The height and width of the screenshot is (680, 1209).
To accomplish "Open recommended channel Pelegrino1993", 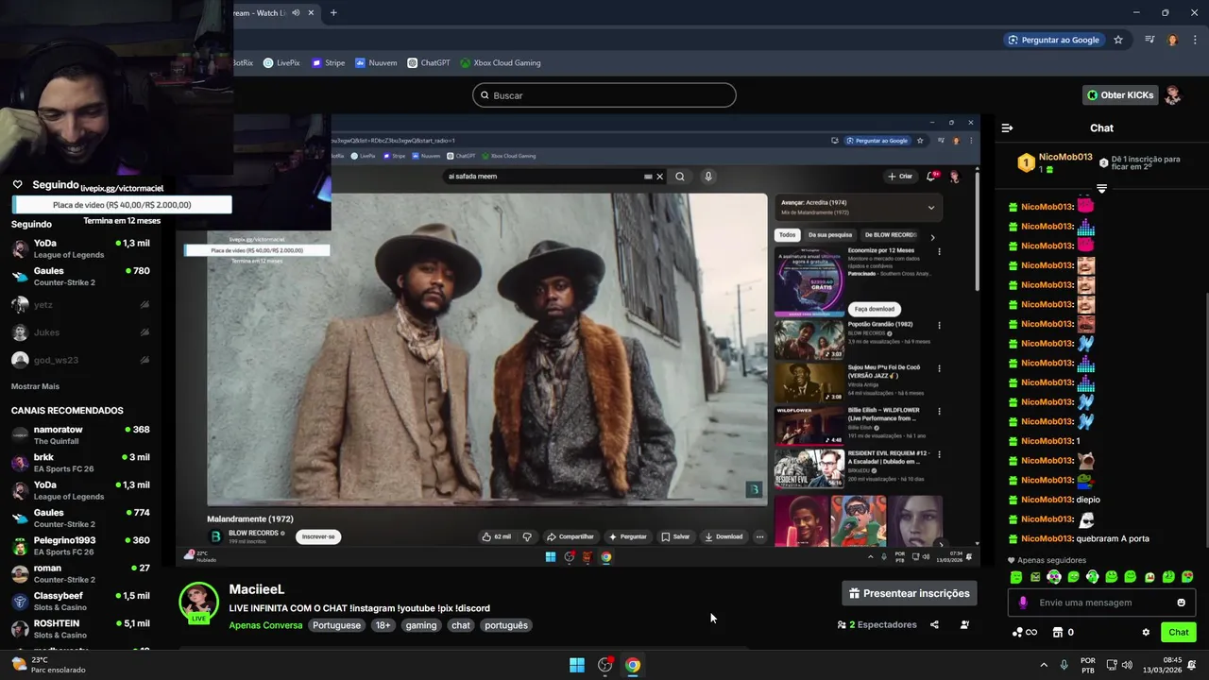I will [80, 546].
